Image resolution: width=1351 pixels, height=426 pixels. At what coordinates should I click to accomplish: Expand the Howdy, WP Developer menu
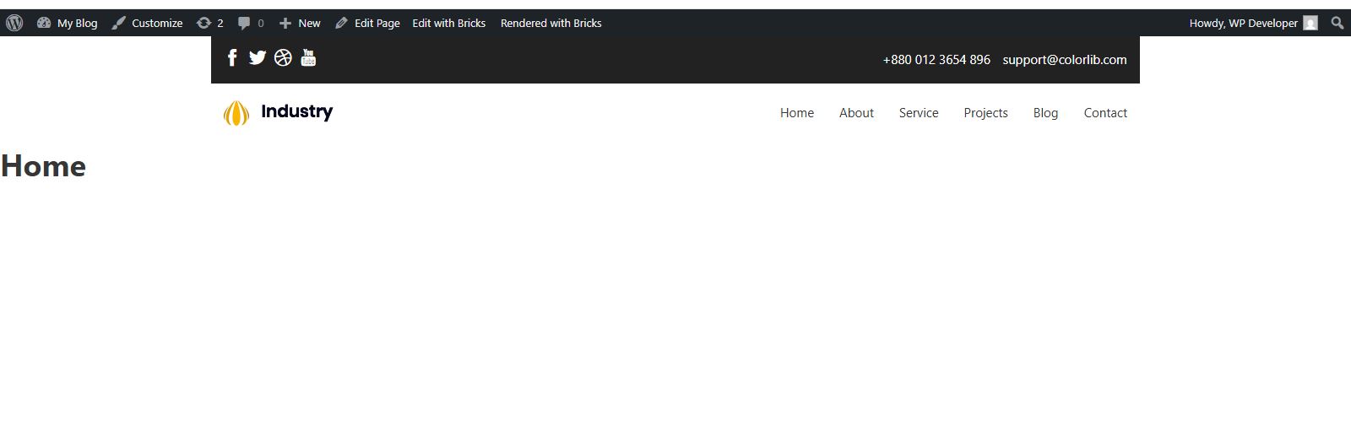[x=1243, y=23]
